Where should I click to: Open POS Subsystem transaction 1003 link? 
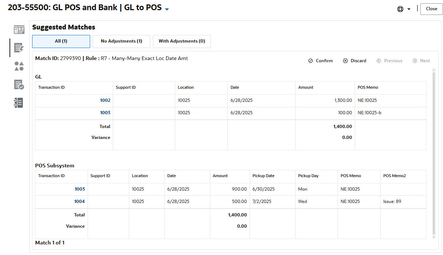pyautogui.click(x=80, y=189)
